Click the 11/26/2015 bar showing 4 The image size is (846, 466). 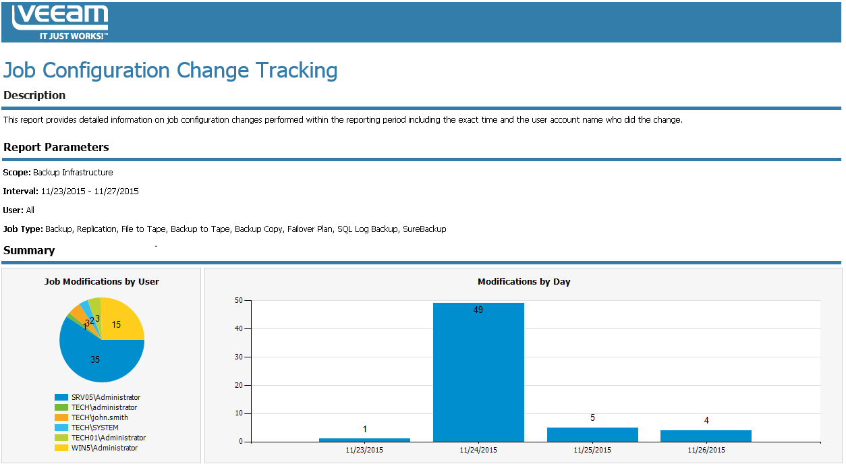pos(706,436)
